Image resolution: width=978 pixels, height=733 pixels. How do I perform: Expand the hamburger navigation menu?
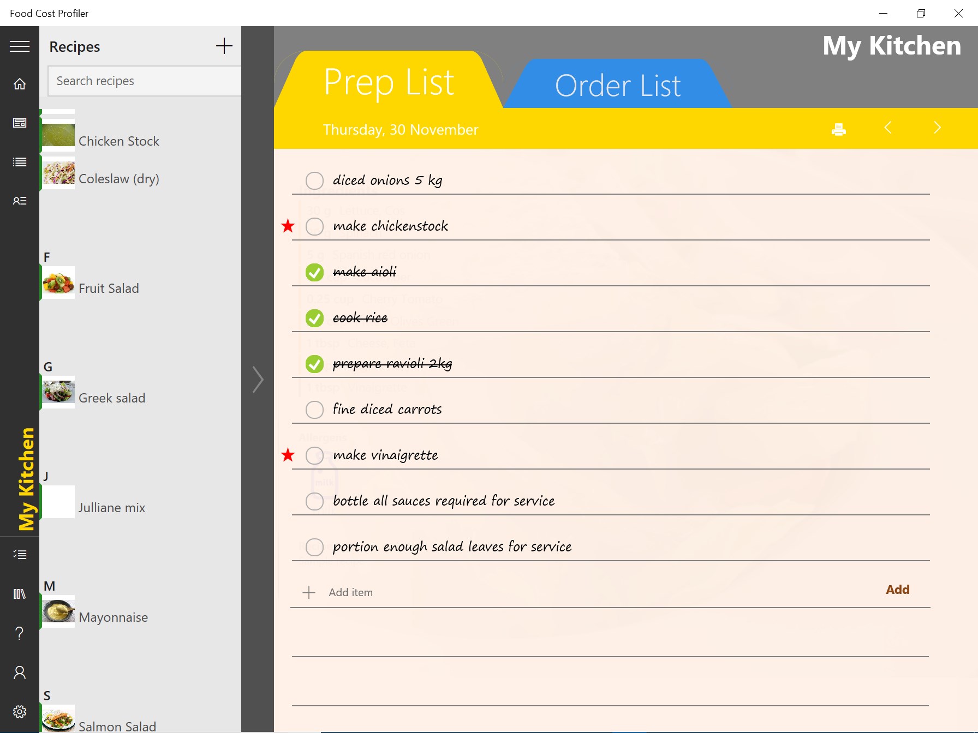pos(20,46)
